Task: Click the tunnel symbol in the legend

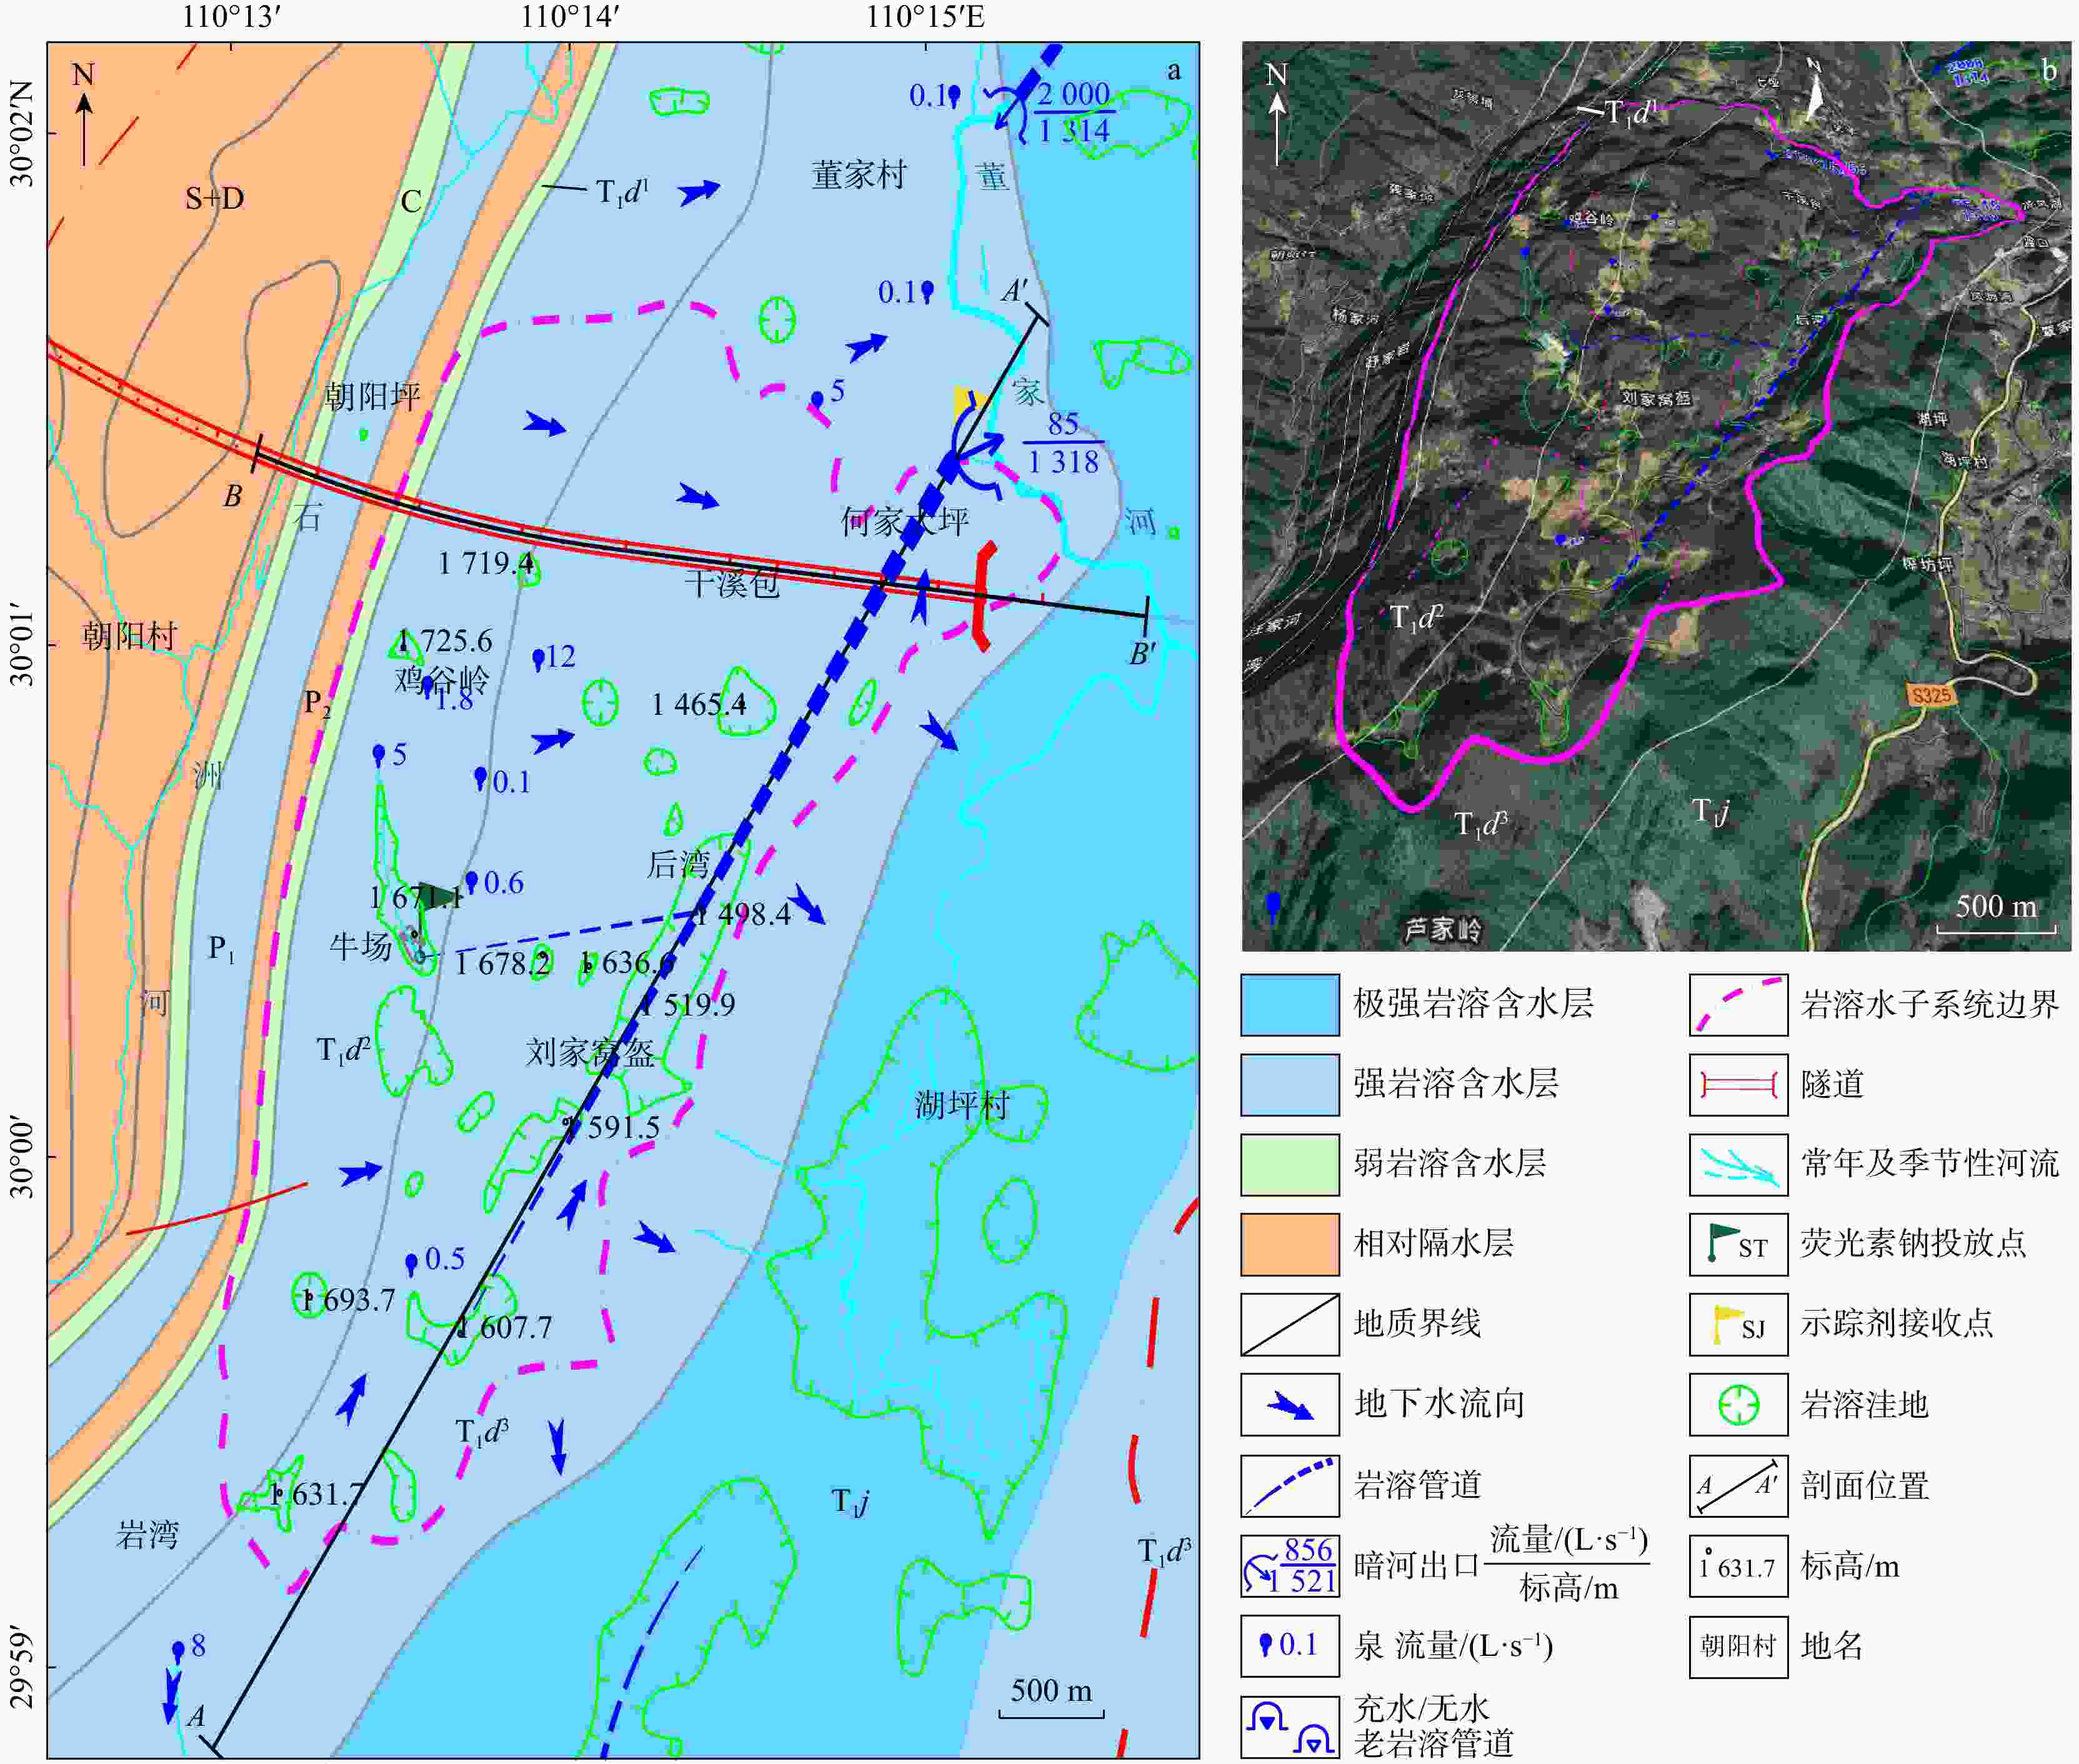Action: (x=1738, y=1084)
